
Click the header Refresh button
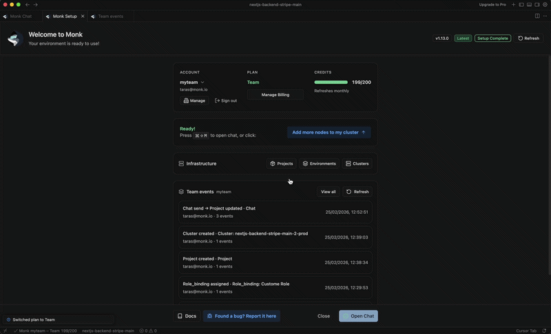pos(528,38)
